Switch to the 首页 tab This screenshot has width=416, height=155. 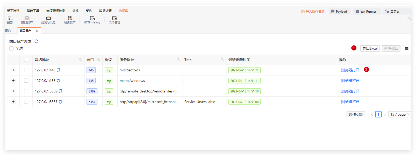click(x=8, y=30)
